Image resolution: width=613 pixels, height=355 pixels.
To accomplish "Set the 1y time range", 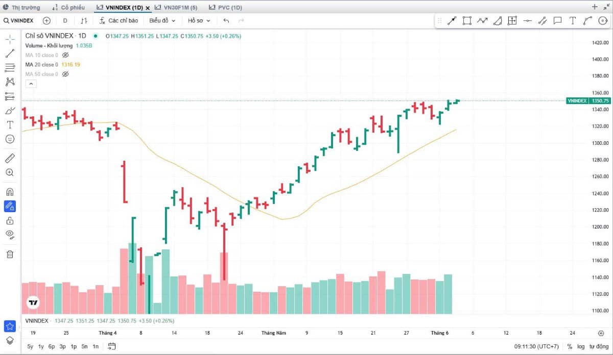I will click(x=41, y=346).
